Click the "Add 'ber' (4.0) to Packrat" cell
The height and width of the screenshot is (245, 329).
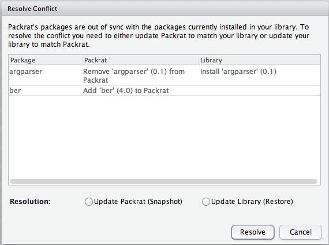[126, 91]
